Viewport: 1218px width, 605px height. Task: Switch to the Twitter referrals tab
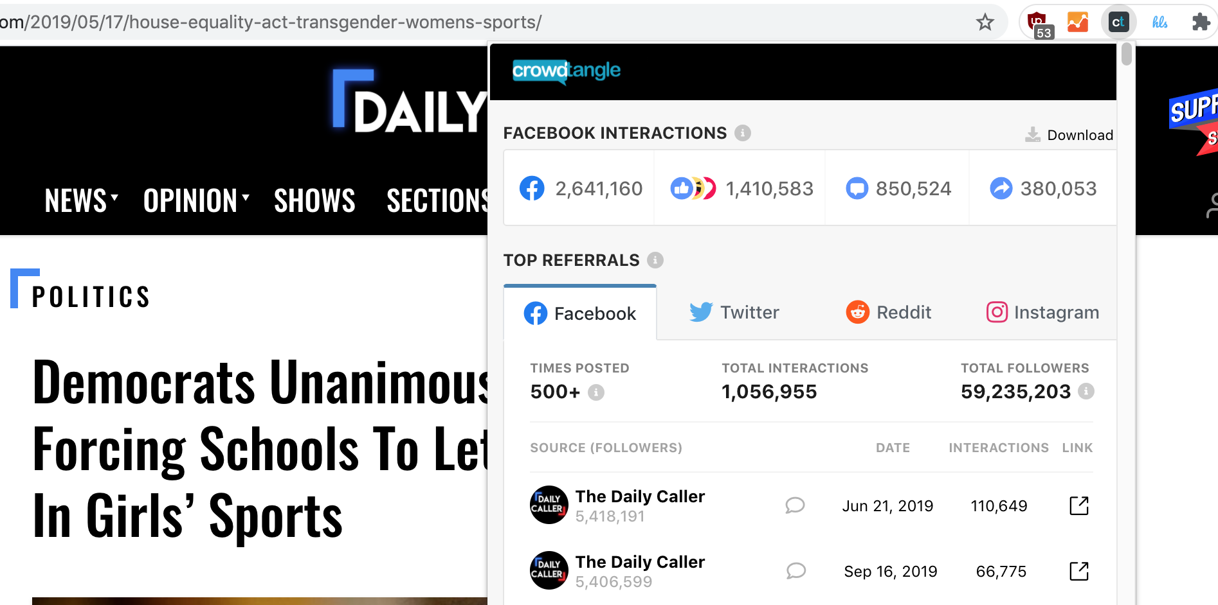pyautogui.click(x=733, y=312)
